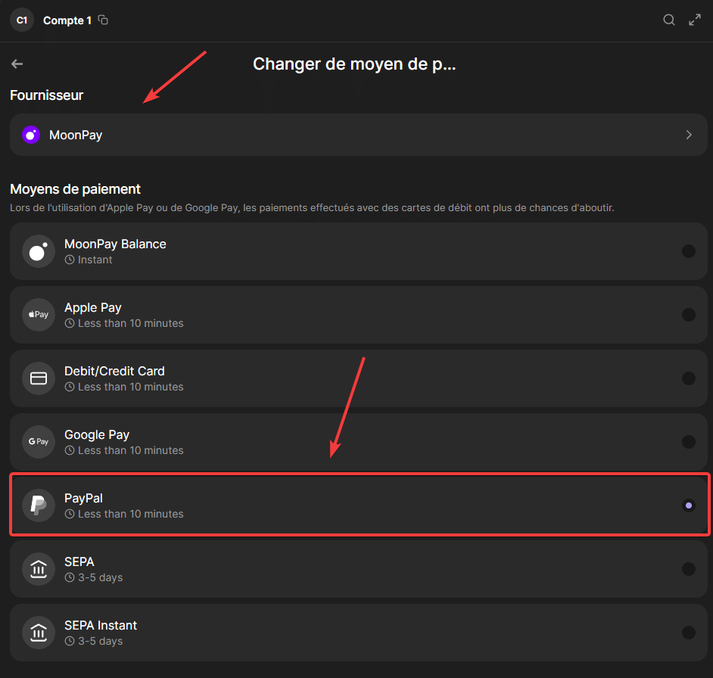Click the 'Moyens de paiement' heading
Screen dimensions: 713x678
point(75,189)
